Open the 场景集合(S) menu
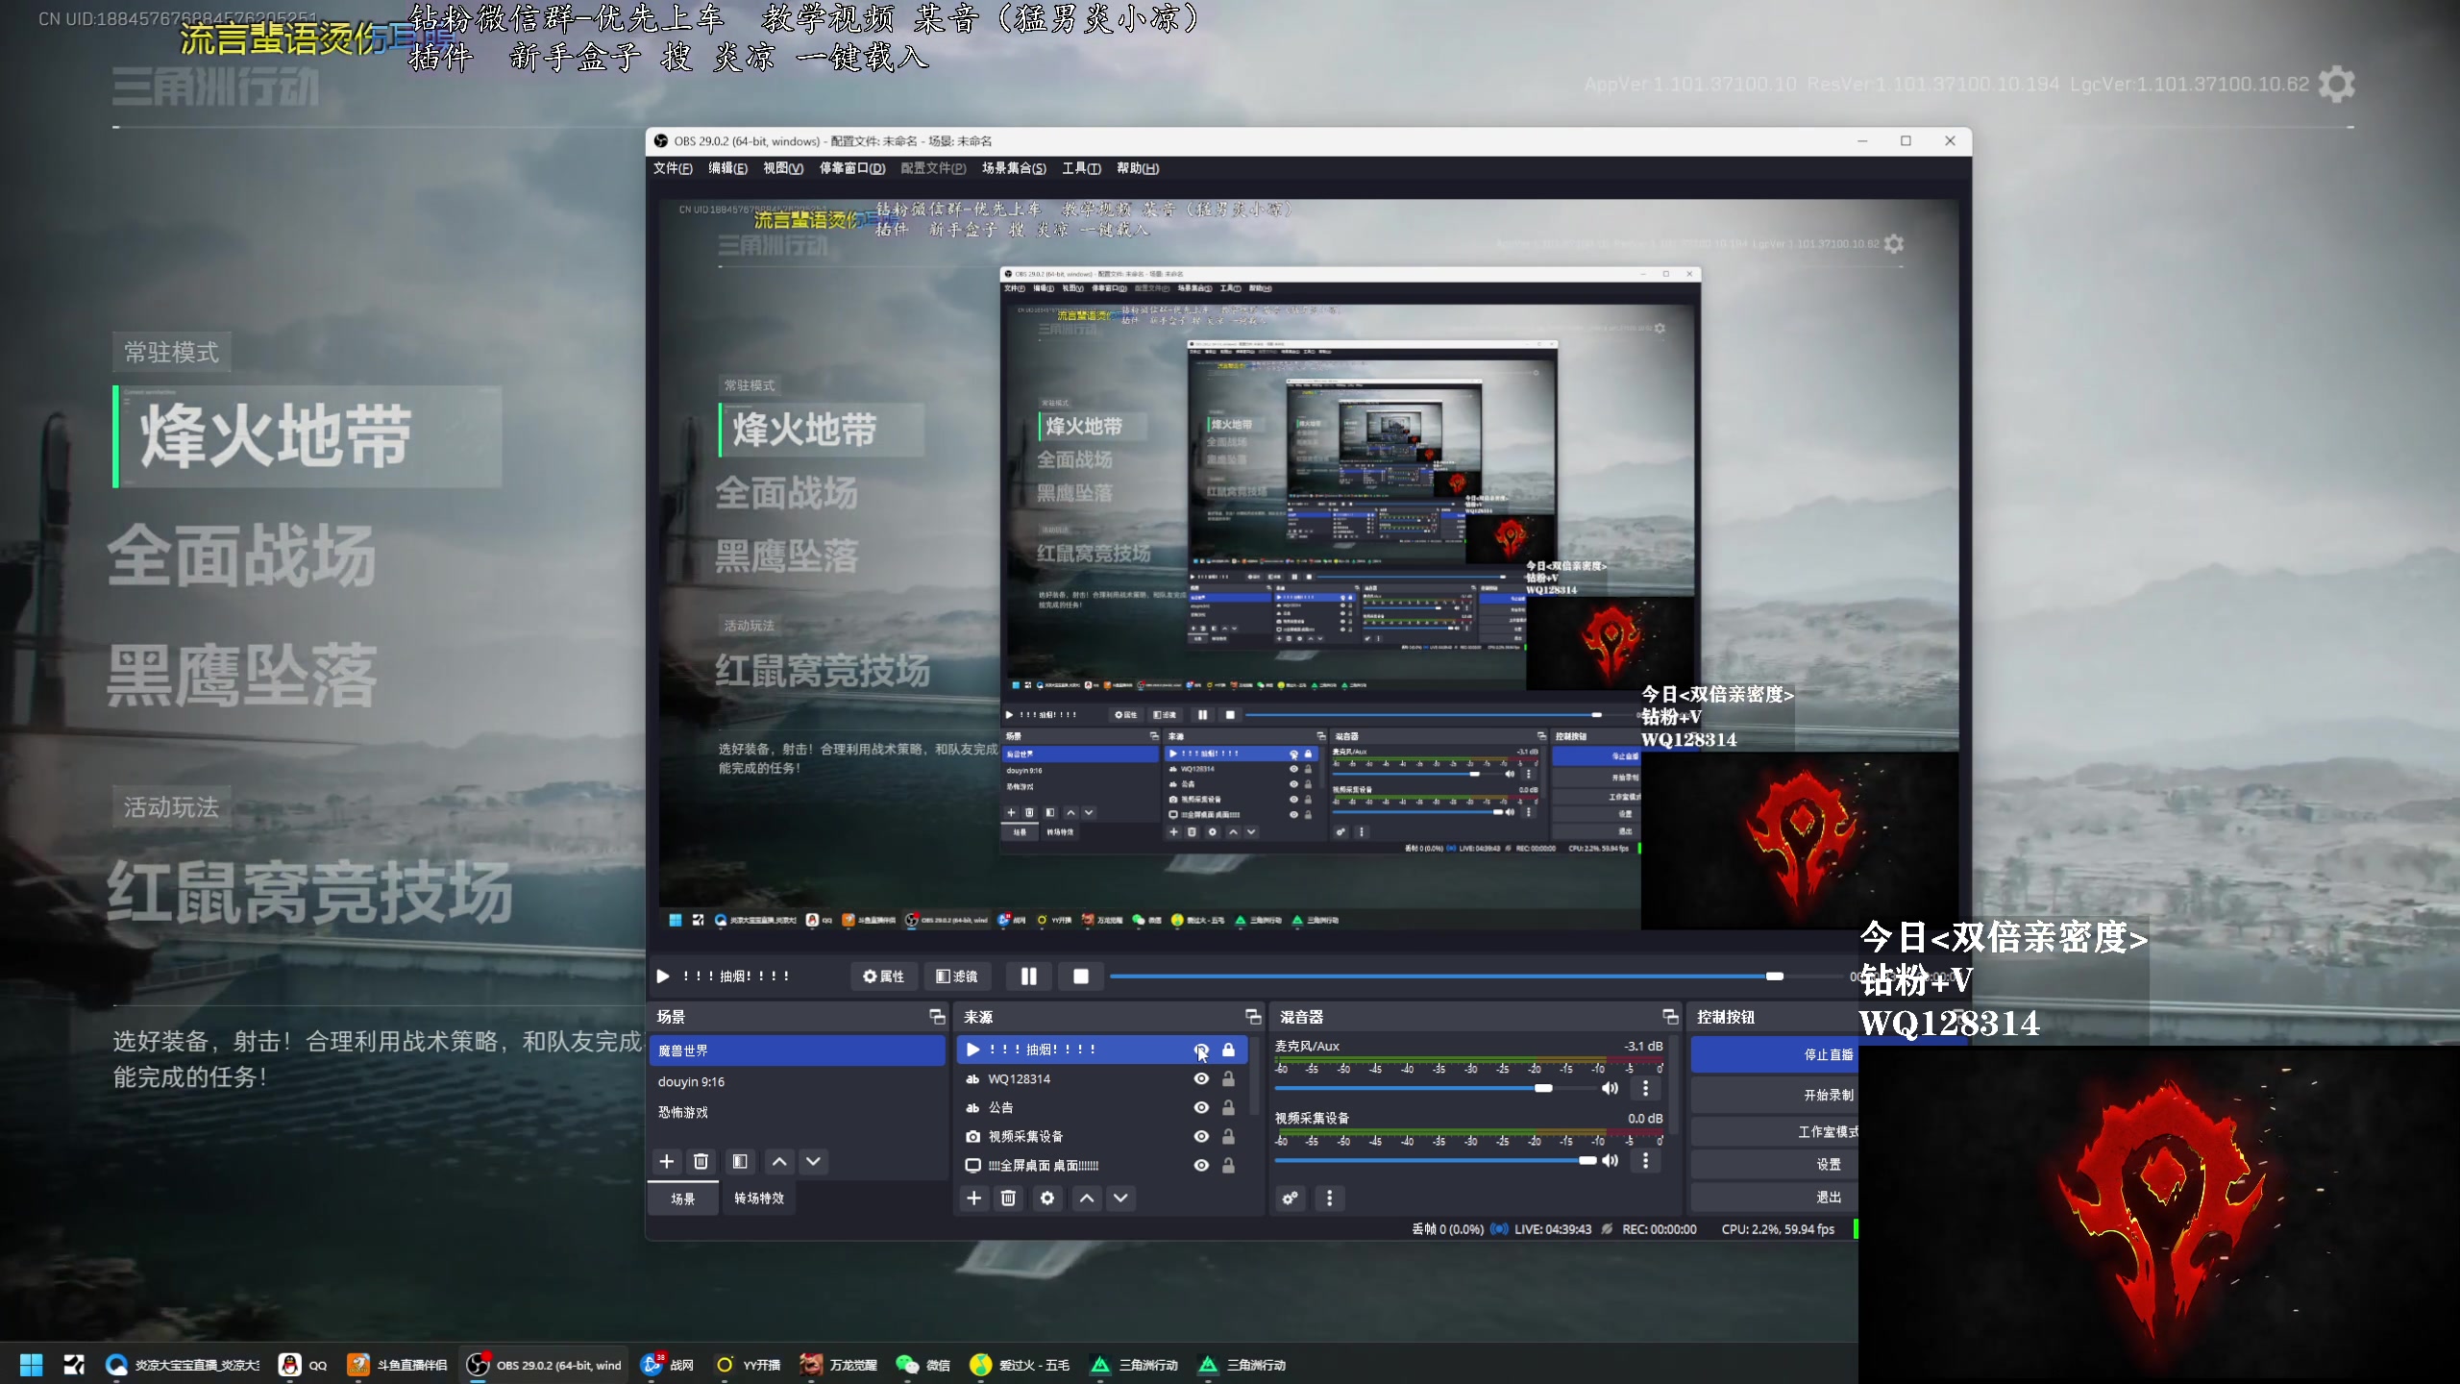The image size is (2460, 1384). pos(1014,168)
